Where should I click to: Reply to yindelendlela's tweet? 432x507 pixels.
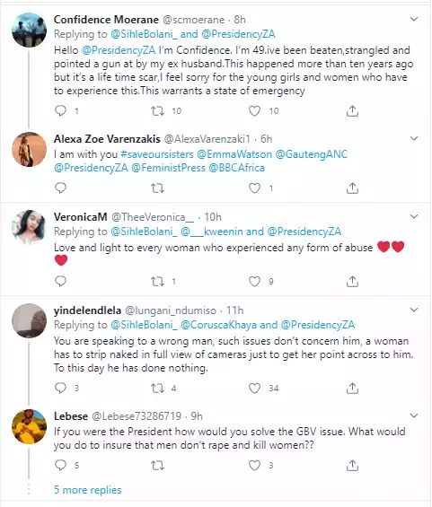[60, 388]
